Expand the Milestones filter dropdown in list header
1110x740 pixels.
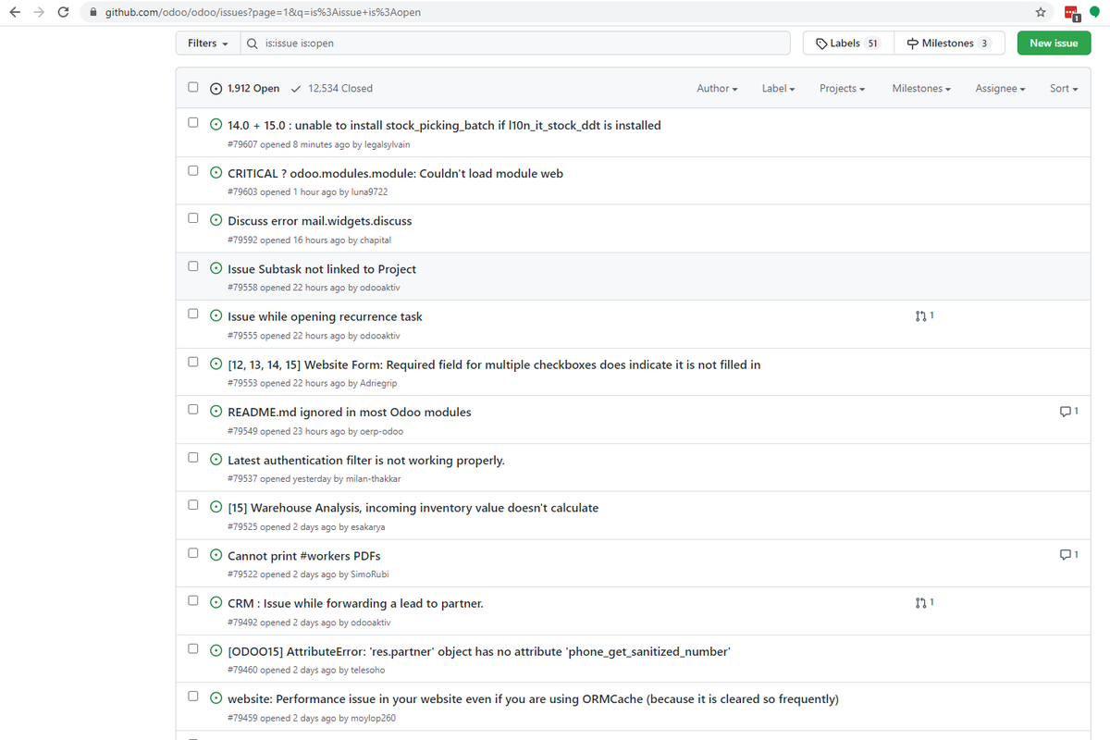(922, 89)
